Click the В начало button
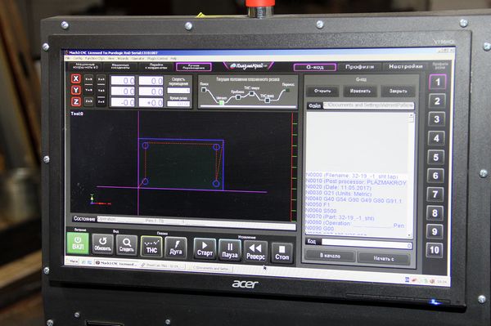 pos(330,256)
